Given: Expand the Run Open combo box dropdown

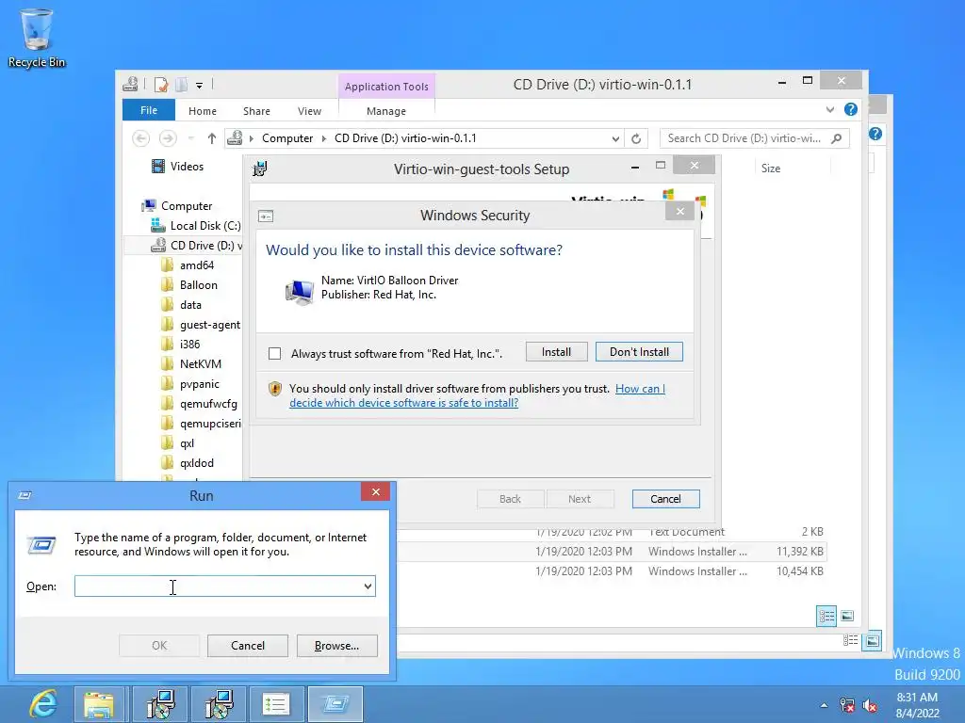Looking at the screenshot, I should pyautogui.click(x=368, y=586).
